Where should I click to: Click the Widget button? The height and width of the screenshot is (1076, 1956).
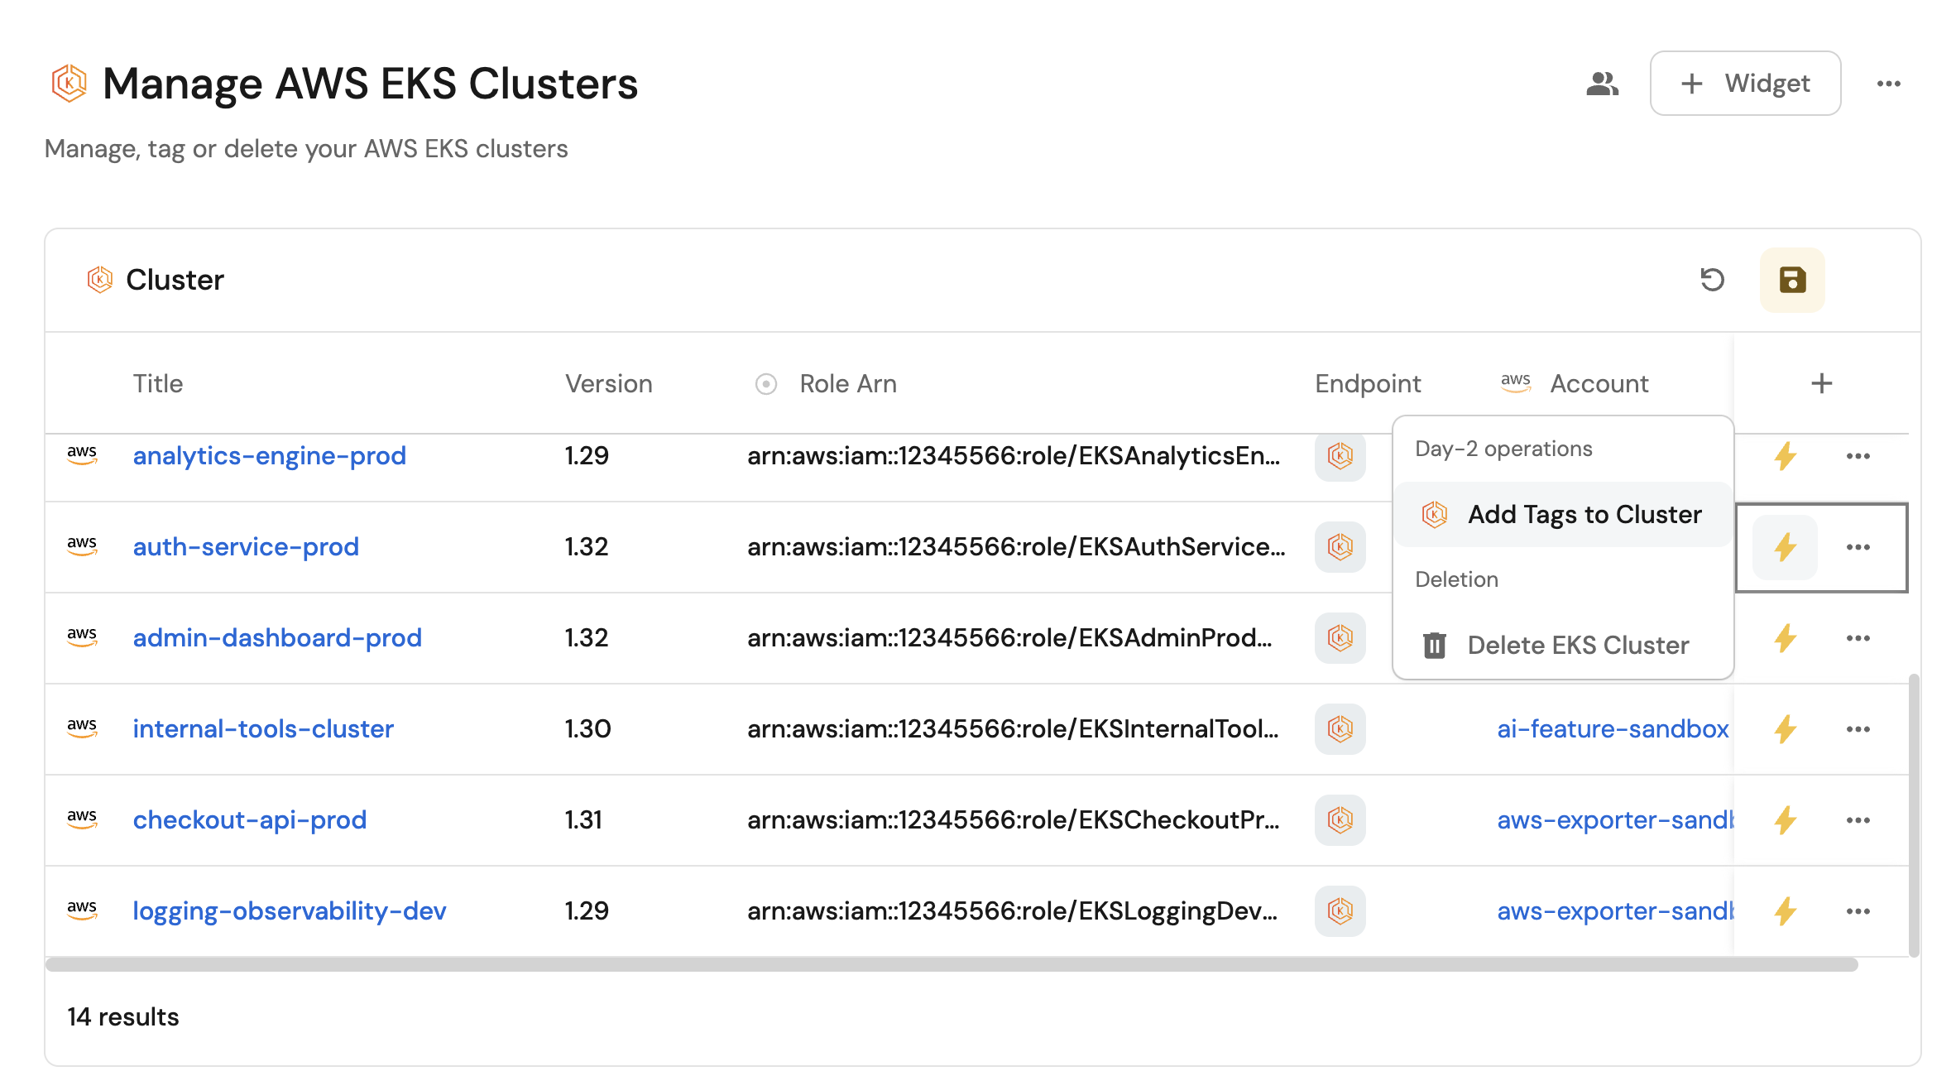pos(1745,84)
